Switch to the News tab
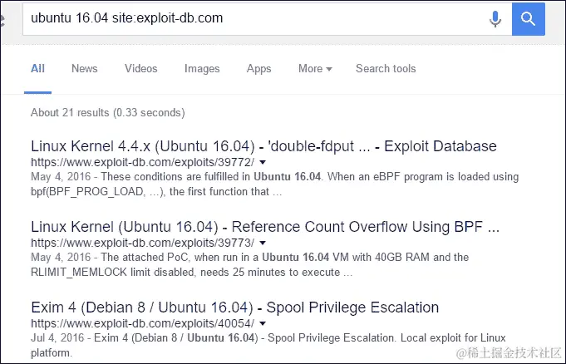The image size is (566, 364). [85, 68]
